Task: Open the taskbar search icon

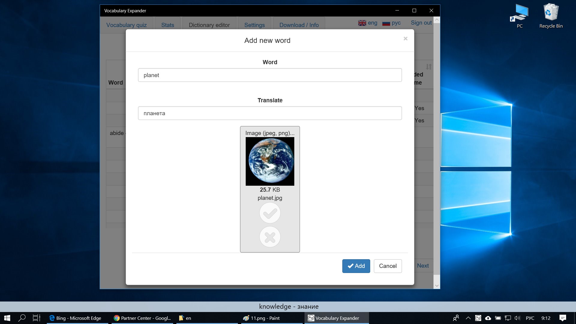Action: point(22,318)
